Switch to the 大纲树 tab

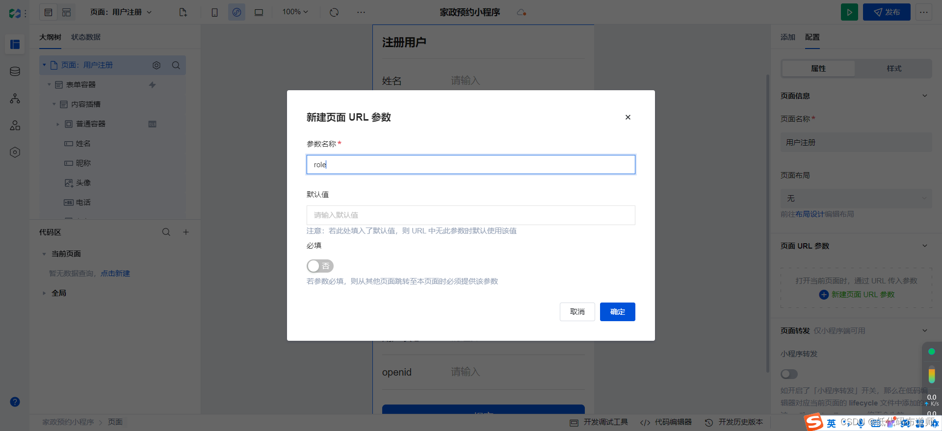point(50,37)
